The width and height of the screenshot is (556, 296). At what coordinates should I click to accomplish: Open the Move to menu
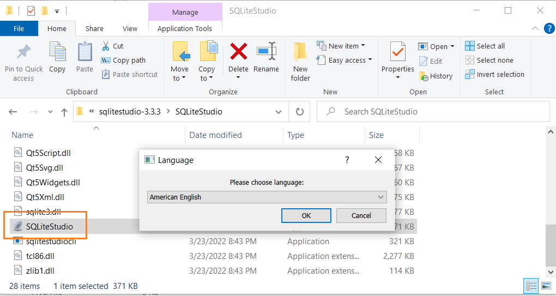[180, 62]
